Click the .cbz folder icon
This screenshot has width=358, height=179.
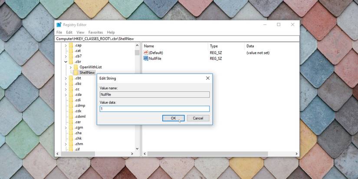pyautogui.click(x=71, y=84)
